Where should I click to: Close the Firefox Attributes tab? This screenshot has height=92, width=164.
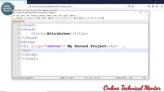pyautogui.click(x=25, y=2)
